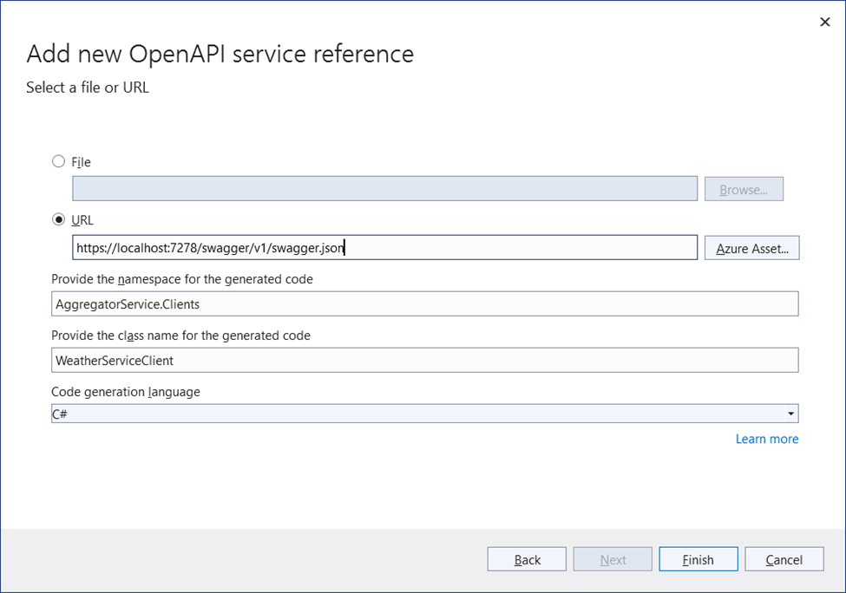Image resolution: width=846 pixels, height=593 pixels.
Task: Select the File radio button
Action: [x=58, y=161]
